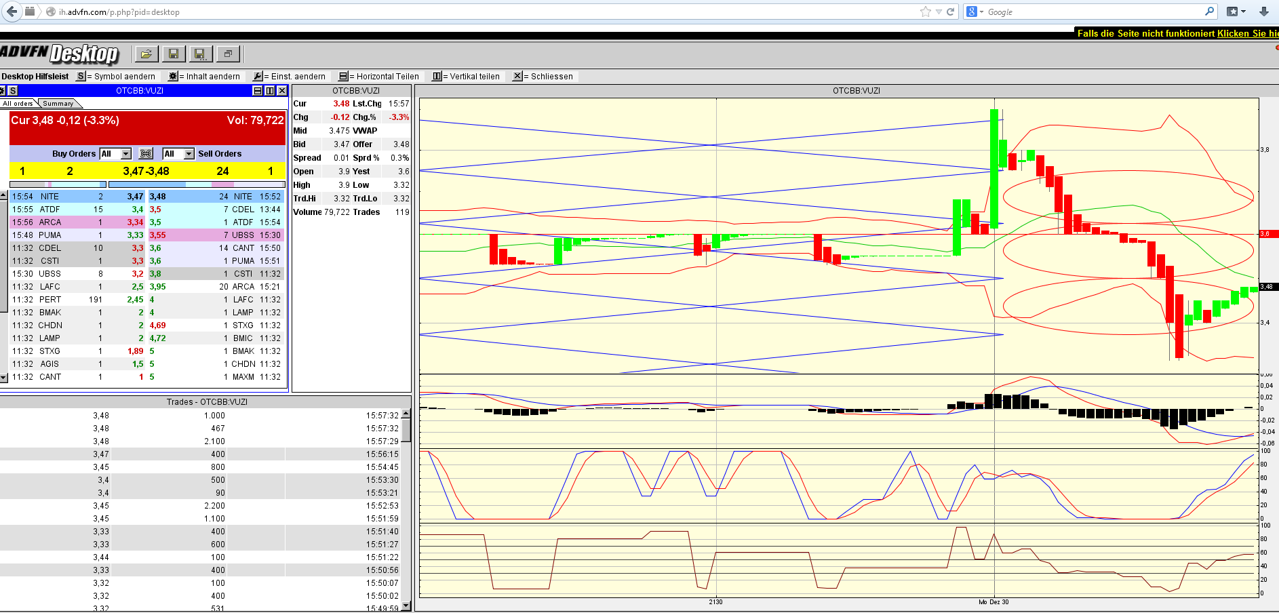Click the trades list scroll-down arrow
The height and width of the screenshot is (613, 1279).
click(x=406, y=606)
